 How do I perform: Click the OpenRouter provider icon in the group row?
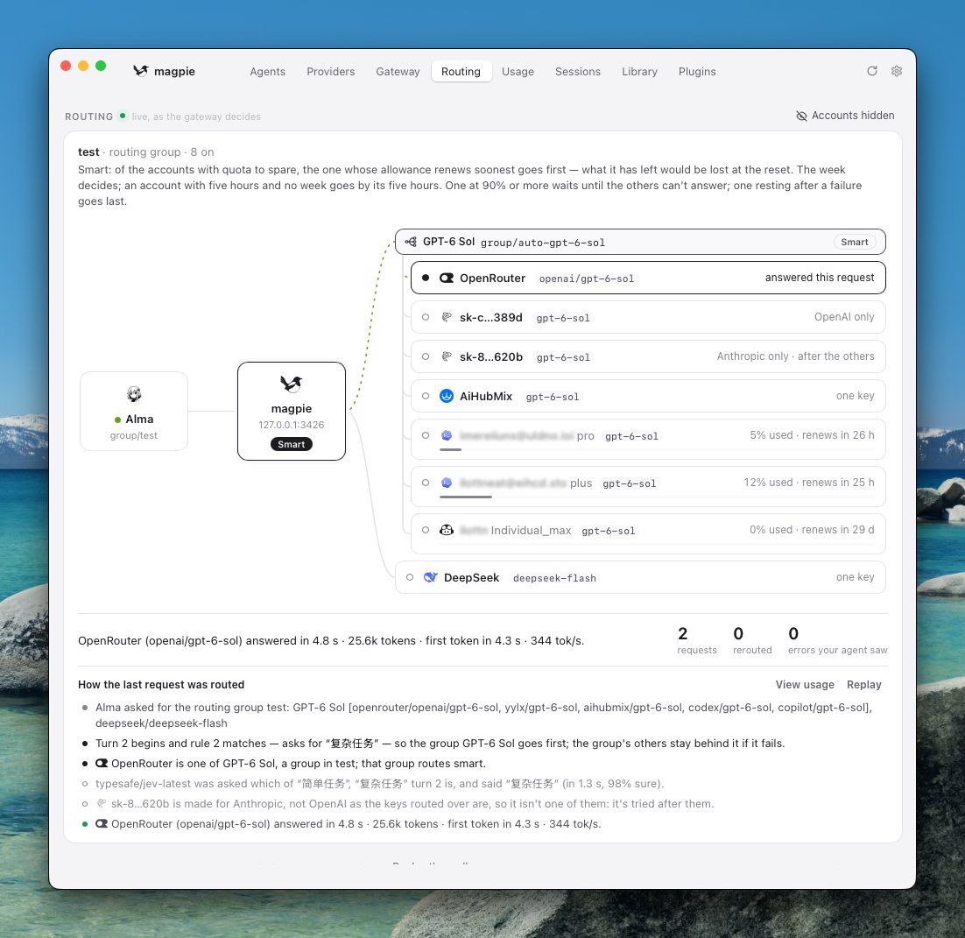point(447,279)
